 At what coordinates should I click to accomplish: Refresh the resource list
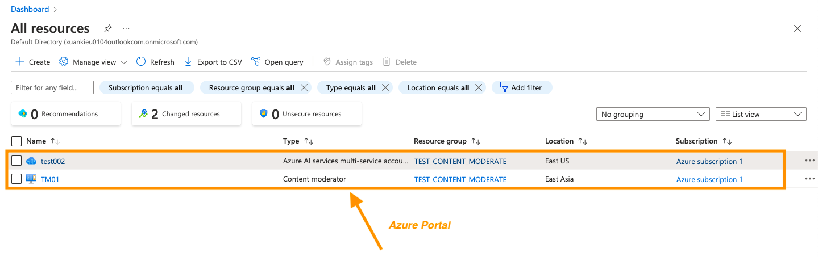point(156,62)
